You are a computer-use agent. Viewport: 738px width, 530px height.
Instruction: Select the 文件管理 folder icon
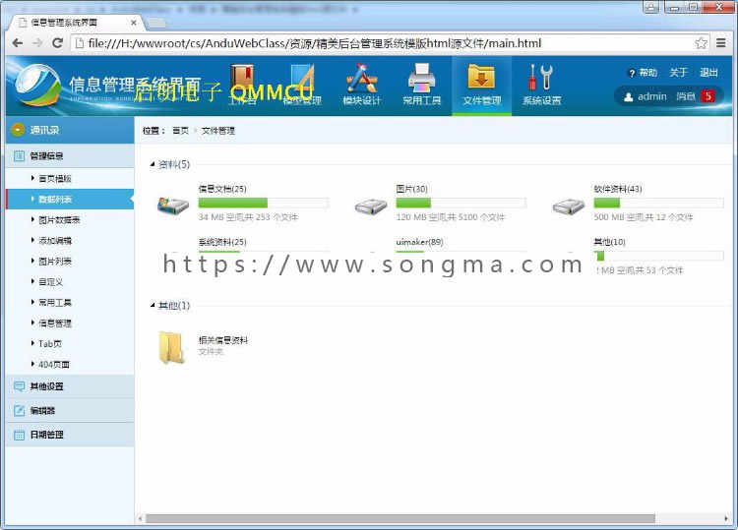click(481, 77)
